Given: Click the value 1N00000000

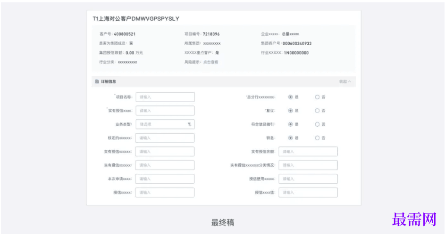Looking at the screenshot, I should [x=296, y=53].
